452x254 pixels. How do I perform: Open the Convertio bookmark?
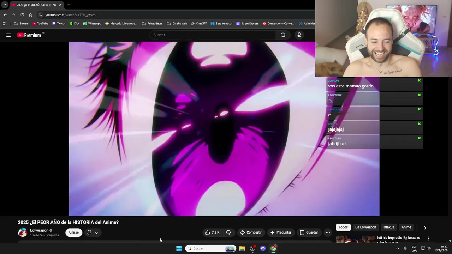point(278,24)
